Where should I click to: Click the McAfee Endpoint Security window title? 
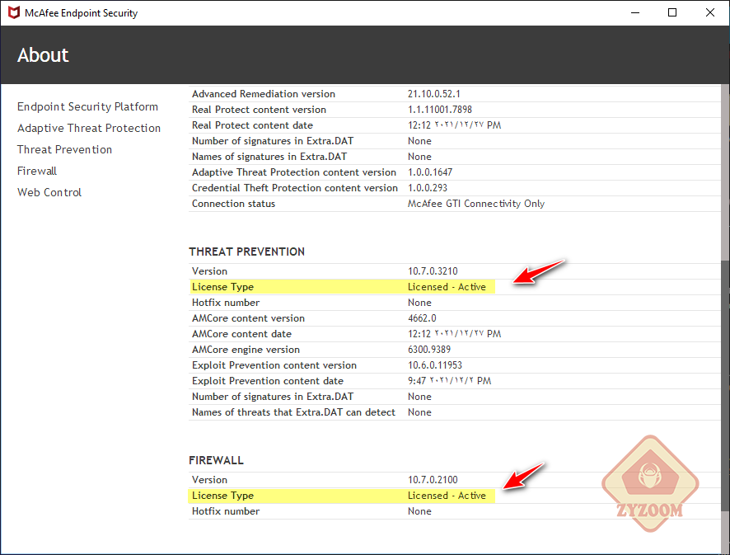point(81,13)
